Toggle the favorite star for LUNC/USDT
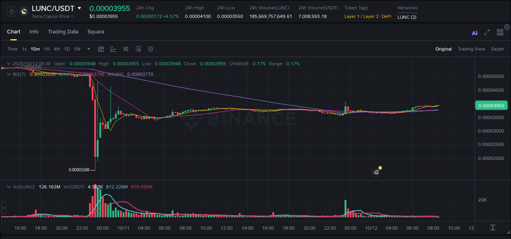 (x=11, y=11)
